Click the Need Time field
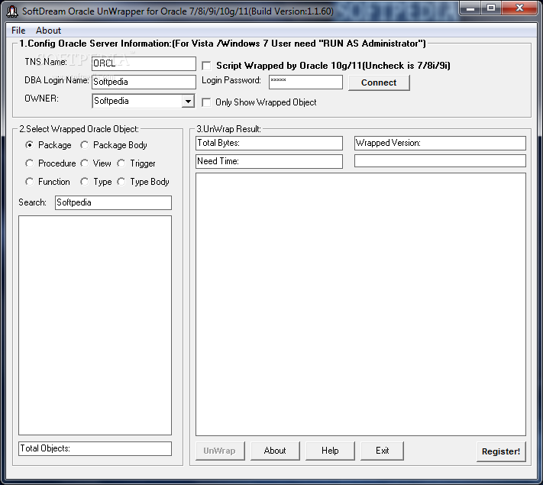The image size is (543, 485). coord(269,161)
